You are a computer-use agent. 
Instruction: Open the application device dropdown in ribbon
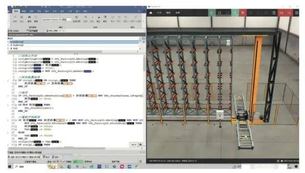[x=56, y=19]
